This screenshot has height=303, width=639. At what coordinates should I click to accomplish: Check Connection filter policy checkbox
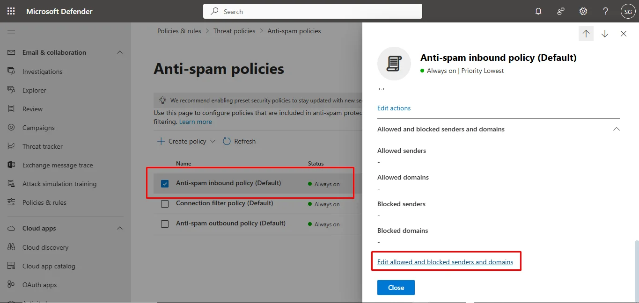165,204
